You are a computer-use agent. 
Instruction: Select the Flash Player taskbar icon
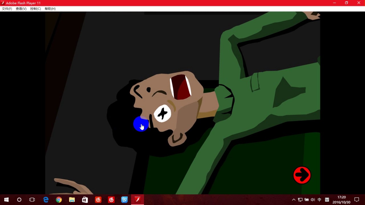point(137,200)
